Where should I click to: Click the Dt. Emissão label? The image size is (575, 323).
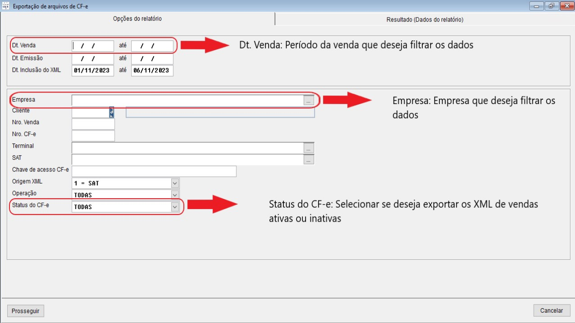click(x=27, y=58)
